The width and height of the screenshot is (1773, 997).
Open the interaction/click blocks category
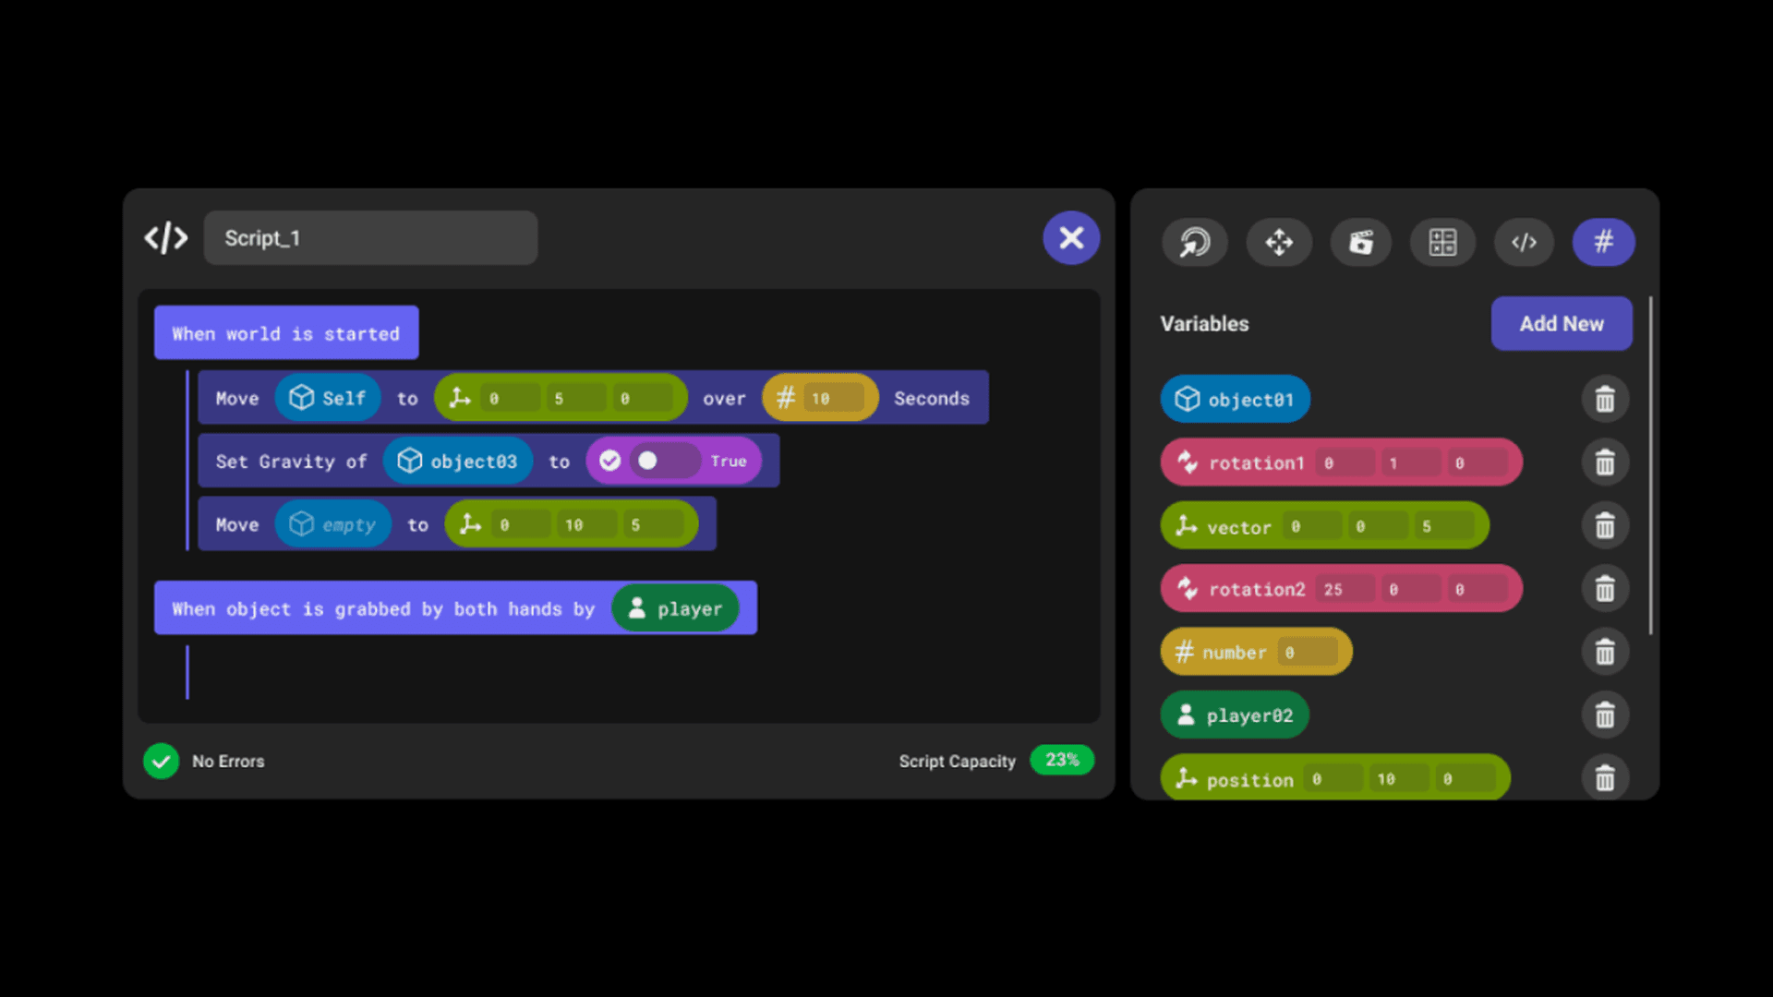pyautogui.click(x=1195, y=242)
